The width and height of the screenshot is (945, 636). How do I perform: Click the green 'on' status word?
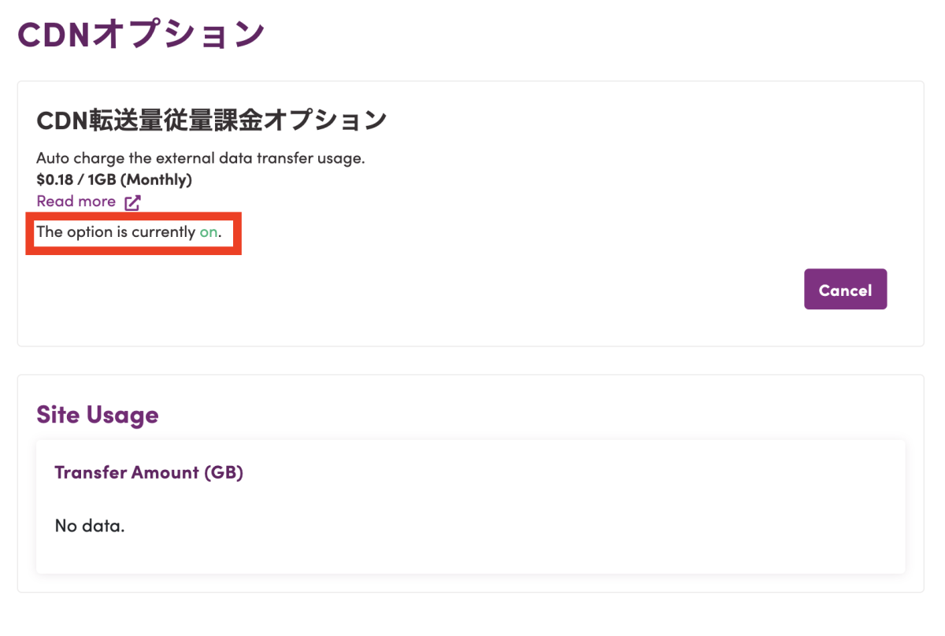pyautogui.click(x=209, y=232)
